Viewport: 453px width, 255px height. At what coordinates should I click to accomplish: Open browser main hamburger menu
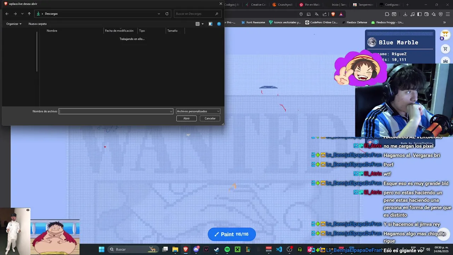click(x=448, y=14)
